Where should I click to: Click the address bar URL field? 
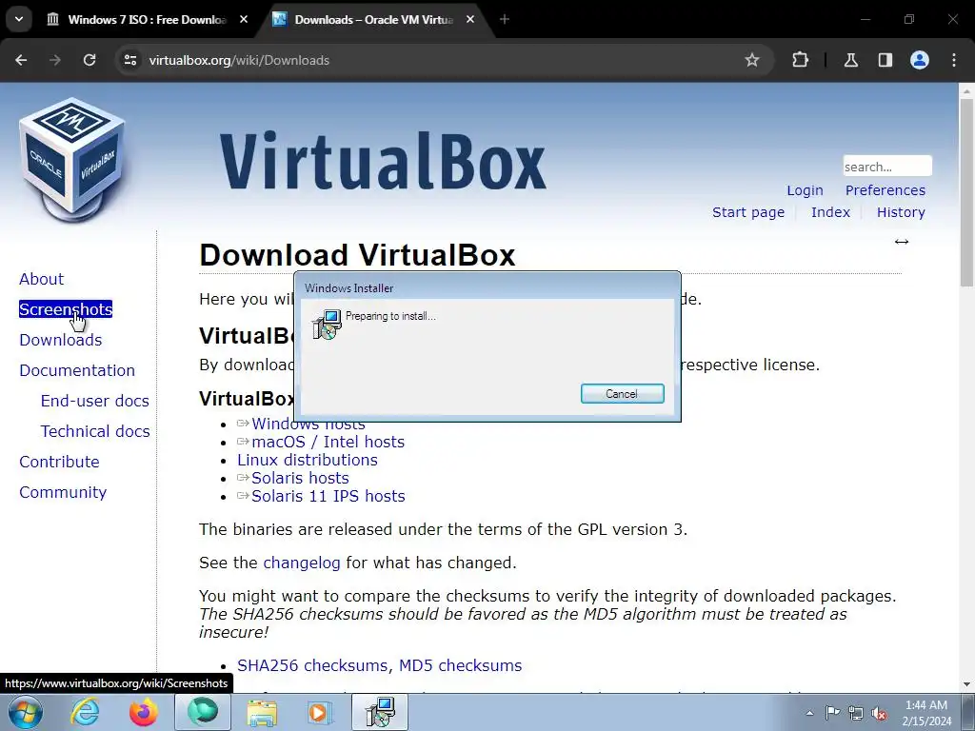pos(435,60)
